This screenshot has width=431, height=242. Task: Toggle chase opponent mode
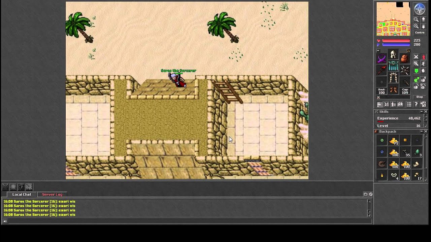[423, 64]
